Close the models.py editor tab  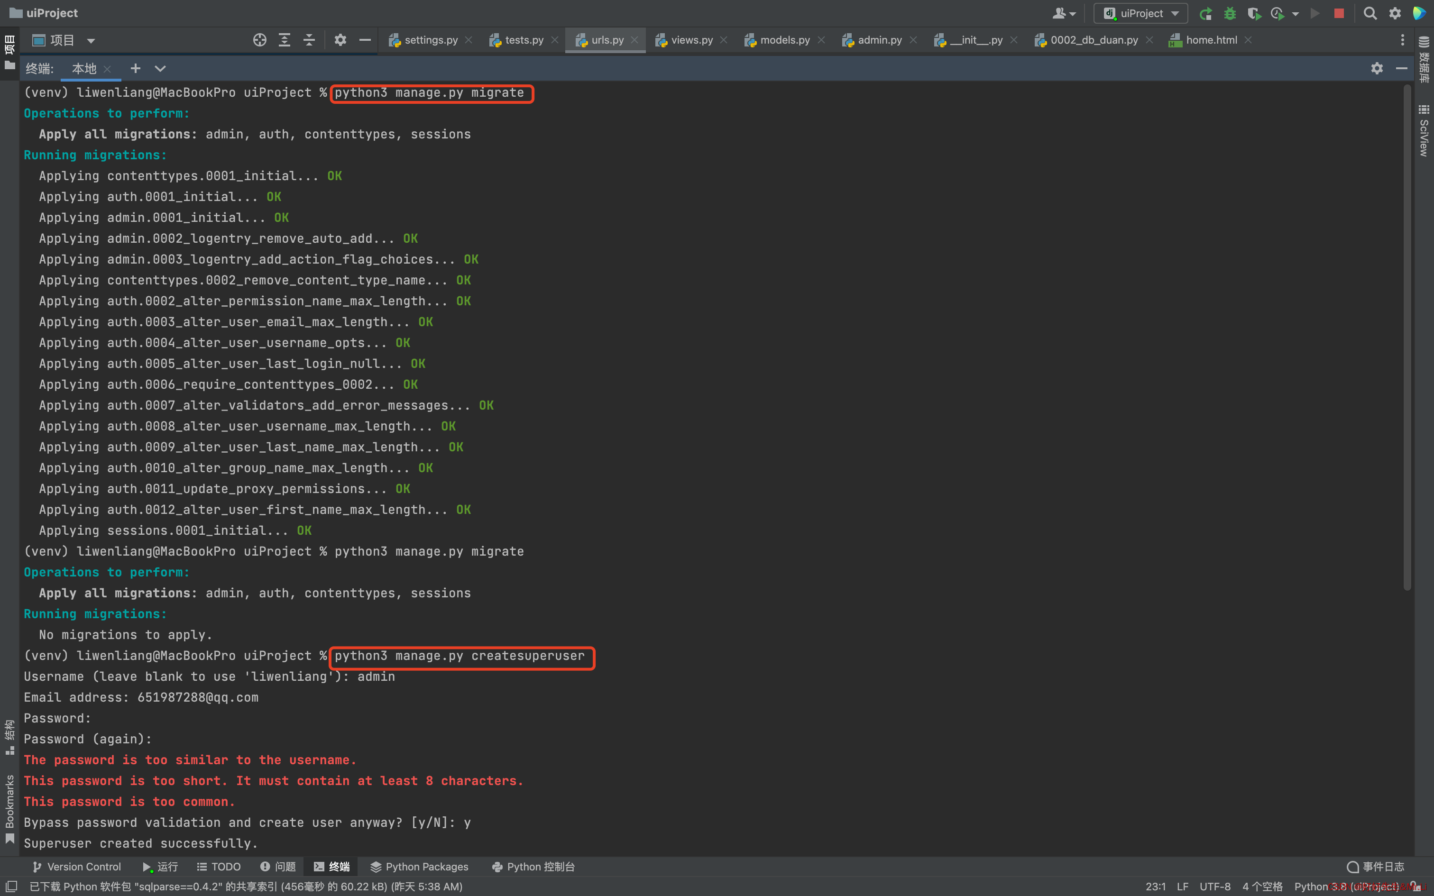821,40
